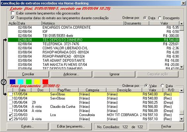
Task: Tick the checkbox of the 17/05/04 ServObras entry
Action: pyautogui.click(x=11, y=94)
